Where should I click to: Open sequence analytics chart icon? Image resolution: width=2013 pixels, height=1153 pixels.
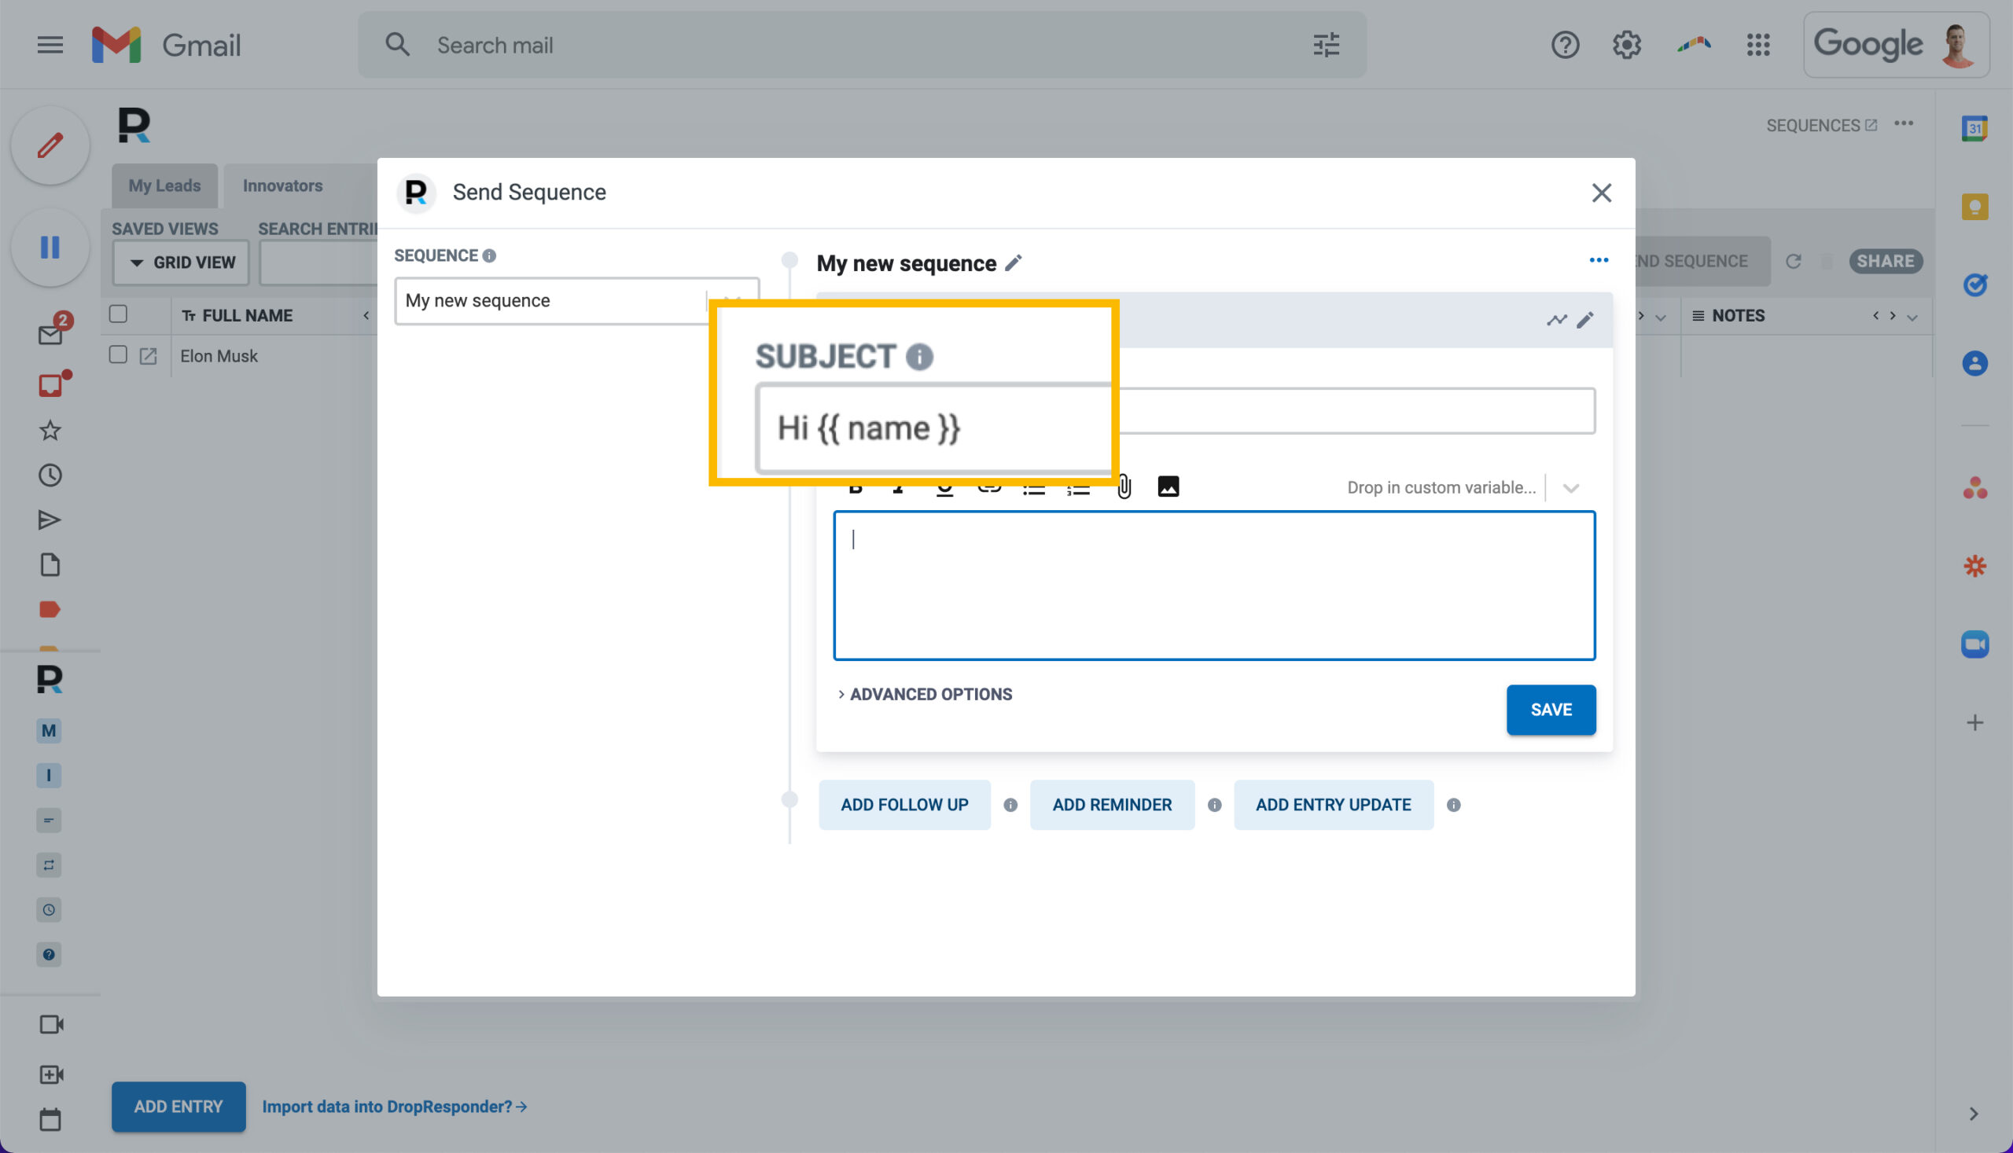pos(1556,320)
